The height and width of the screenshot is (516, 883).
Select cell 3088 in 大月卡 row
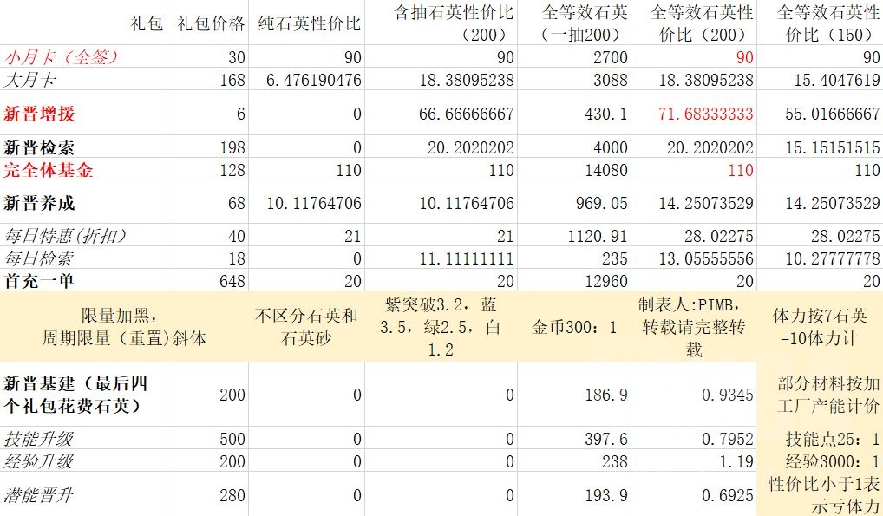(574, 79)
